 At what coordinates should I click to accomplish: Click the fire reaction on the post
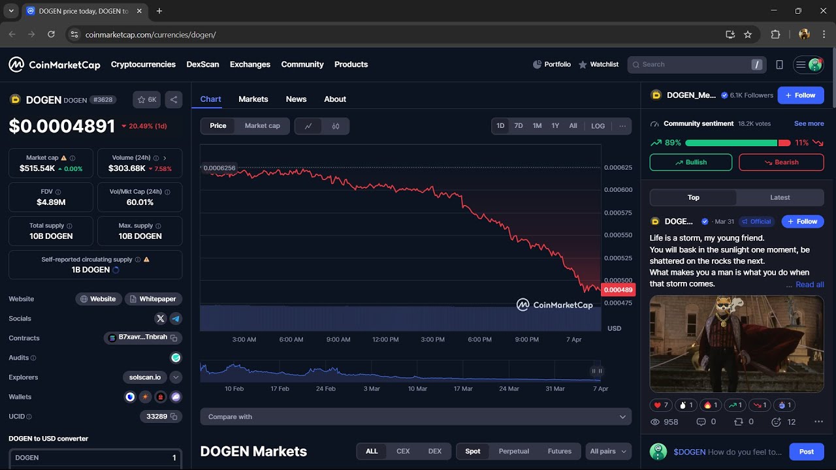(711, 405)
